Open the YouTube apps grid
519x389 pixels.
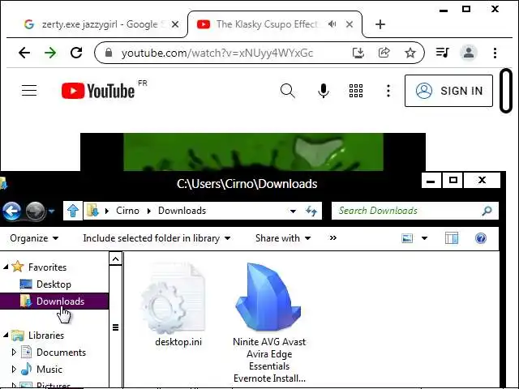point(356,91)
